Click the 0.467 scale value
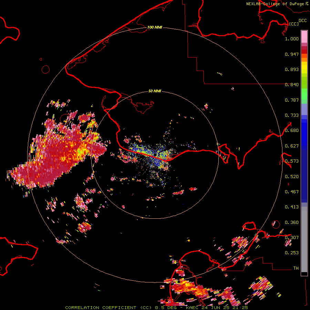The image size is (310, 310). pyautogui.click(x=292, y=192)
